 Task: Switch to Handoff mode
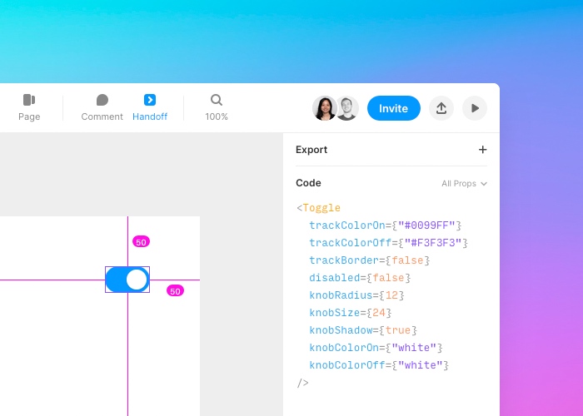150,107
